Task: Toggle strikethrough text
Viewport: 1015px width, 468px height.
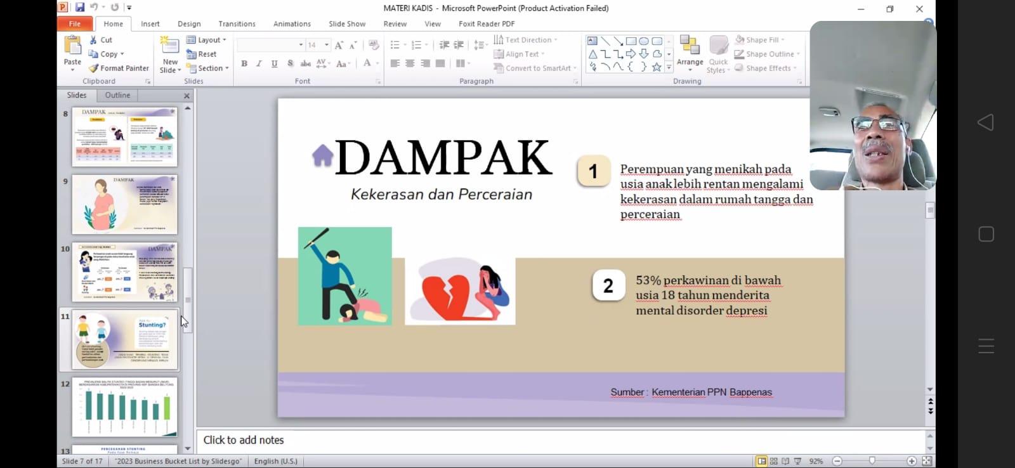Action: [x=305, y=63]
